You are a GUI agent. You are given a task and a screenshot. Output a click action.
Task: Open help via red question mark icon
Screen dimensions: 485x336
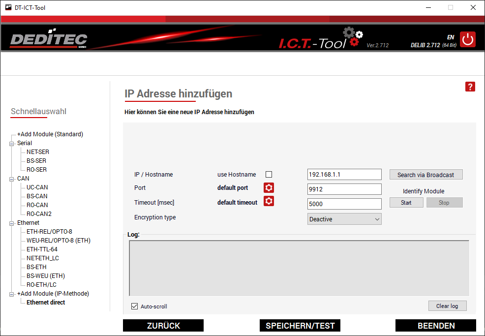[470, 87]
